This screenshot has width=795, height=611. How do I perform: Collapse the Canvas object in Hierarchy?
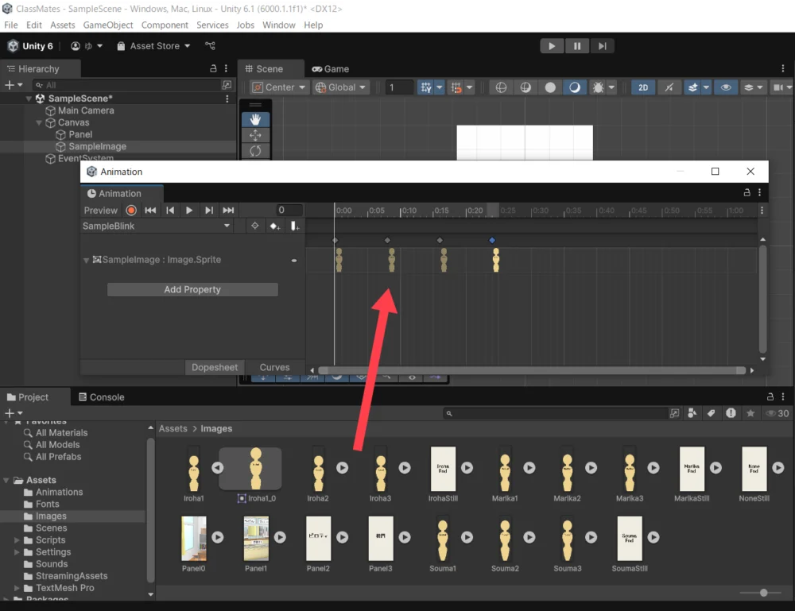(40, 123)
